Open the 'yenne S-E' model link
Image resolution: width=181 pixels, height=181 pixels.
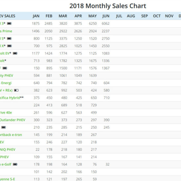click(7, 179)
